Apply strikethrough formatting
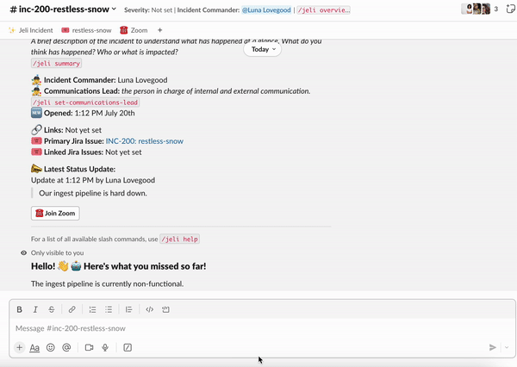517x367 pixels. click(x=52, y=309)
